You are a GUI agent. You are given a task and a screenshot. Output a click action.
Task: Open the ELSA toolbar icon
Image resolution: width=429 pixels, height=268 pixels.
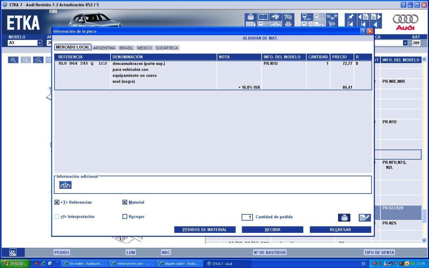(307, 17)
